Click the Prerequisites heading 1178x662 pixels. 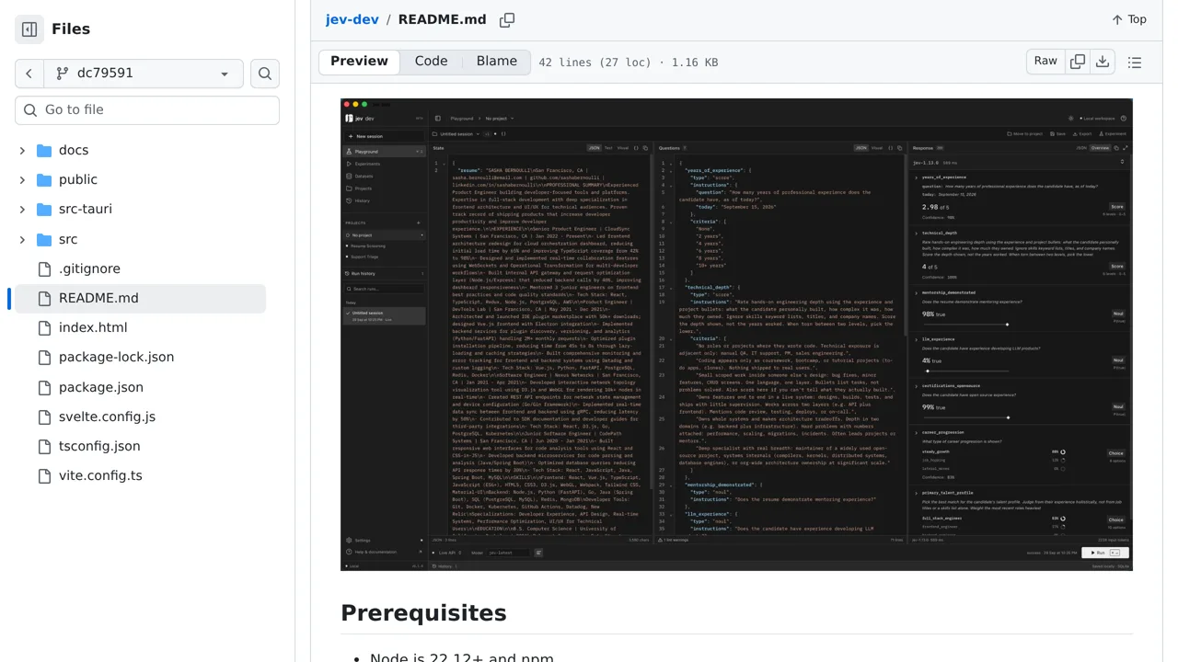coord(423,613)
